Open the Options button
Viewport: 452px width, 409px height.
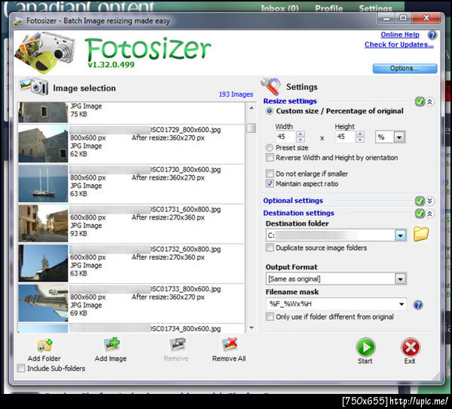(x=405, y=69)
